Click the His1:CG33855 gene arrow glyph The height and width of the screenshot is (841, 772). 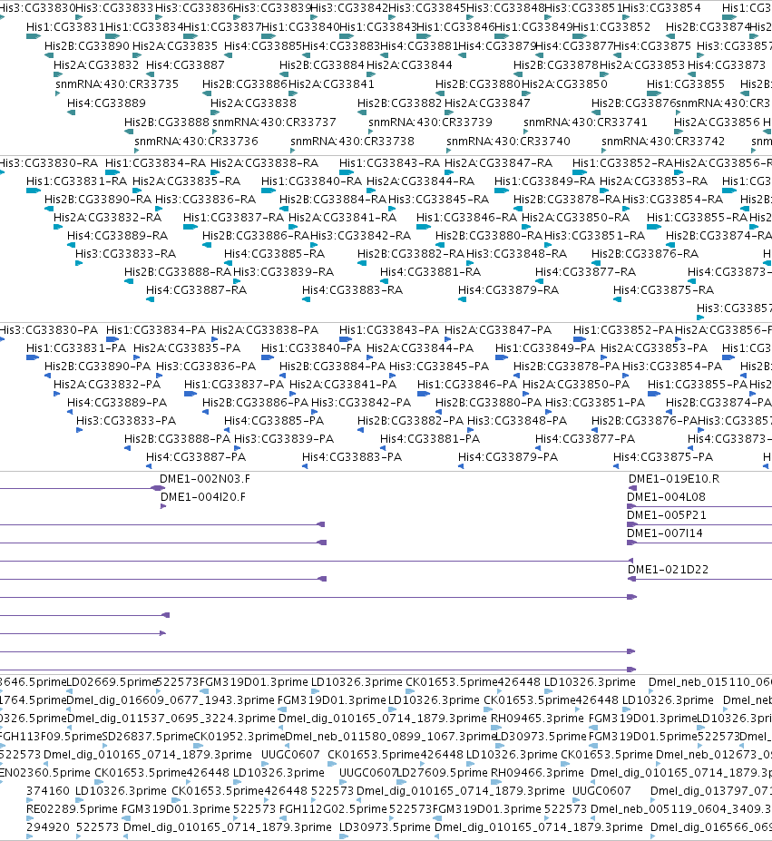[x=654, y=93]
